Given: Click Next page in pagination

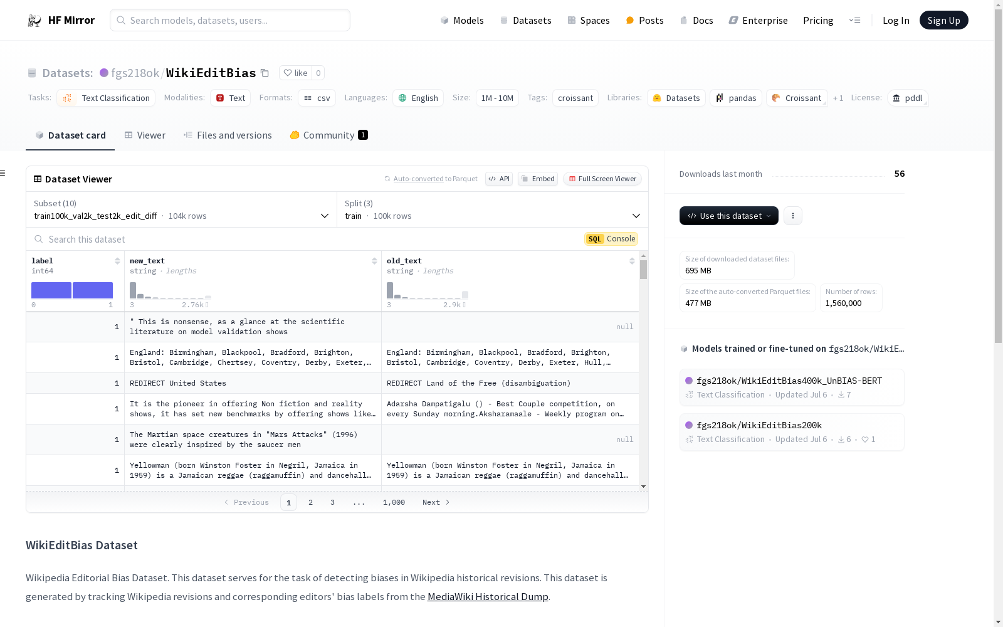Looking at the screenshot, I should pyautogui.click(x=436, y=502).
